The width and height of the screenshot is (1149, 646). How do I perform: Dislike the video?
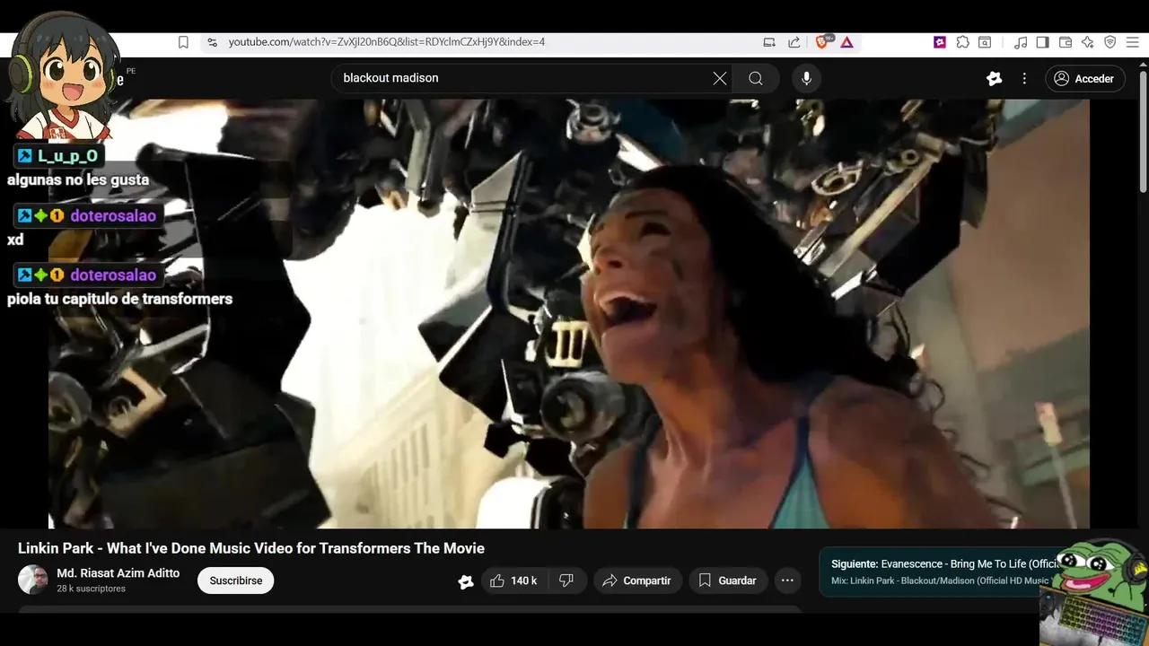[x=566, y=581]
